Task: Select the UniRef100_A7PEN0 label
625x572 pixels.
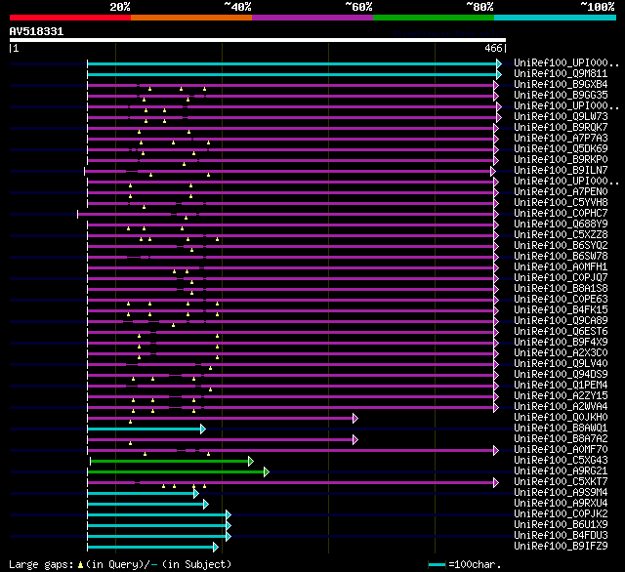Action: pyautogui.click(x=561, y=192)
